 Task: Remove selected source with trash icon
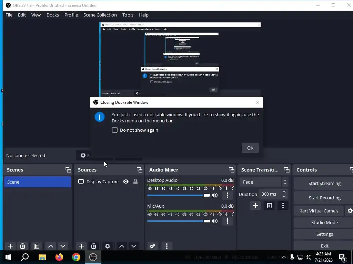point(94,246)
